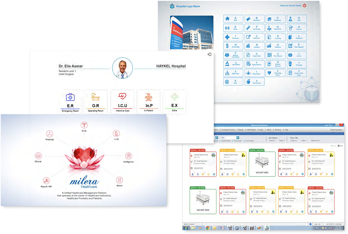Click the Financial icon on Milera screen
Image resolution: width=348 pixels, height=234 pixels.
[x=50, y=134]
